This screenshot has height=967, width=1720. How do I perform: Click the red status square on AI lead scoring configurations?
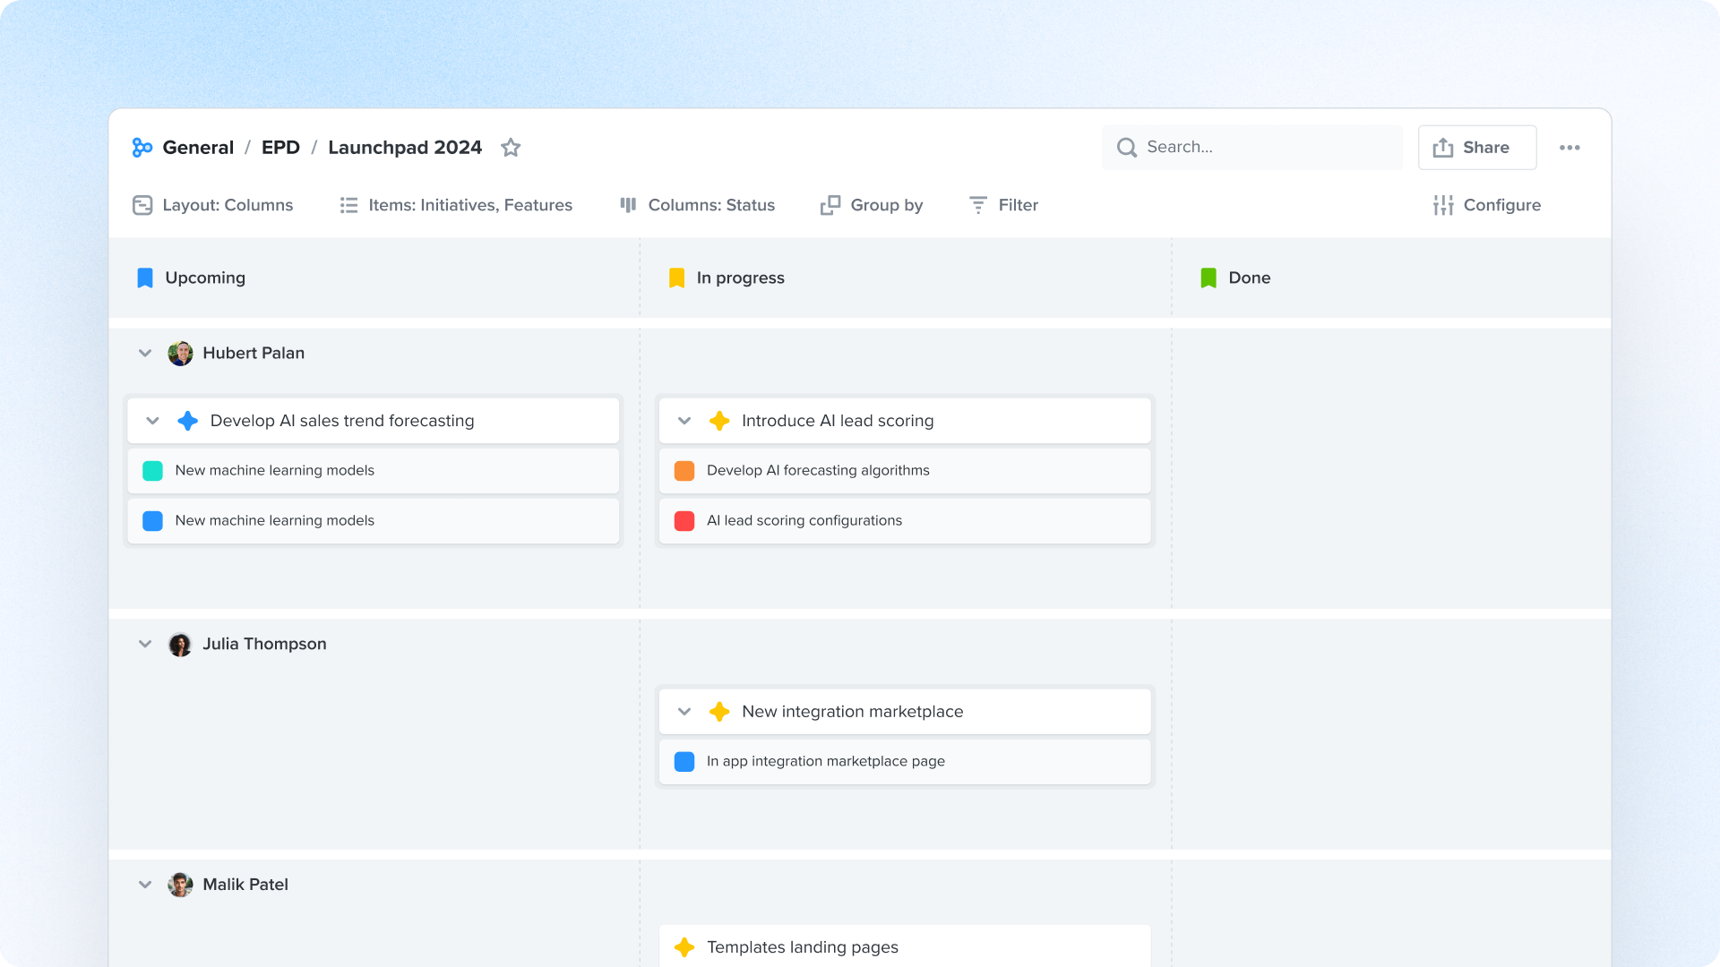[x=684, y=520]
